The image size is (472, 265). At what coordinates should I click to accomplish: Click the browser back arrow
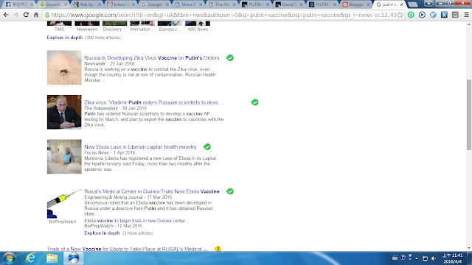point(6,15)
